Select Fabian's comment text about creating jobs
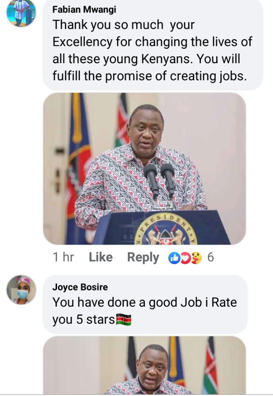This screenshot has height=396, width=273. [x=152, y=50]
